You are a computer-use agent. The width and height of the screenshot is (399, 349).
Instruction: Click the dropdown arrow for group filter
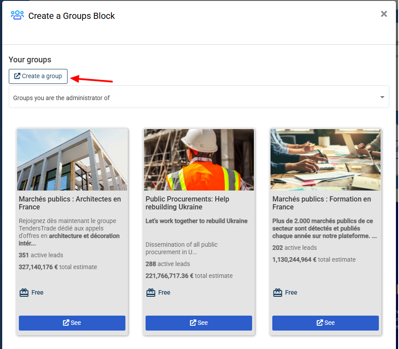382,97
